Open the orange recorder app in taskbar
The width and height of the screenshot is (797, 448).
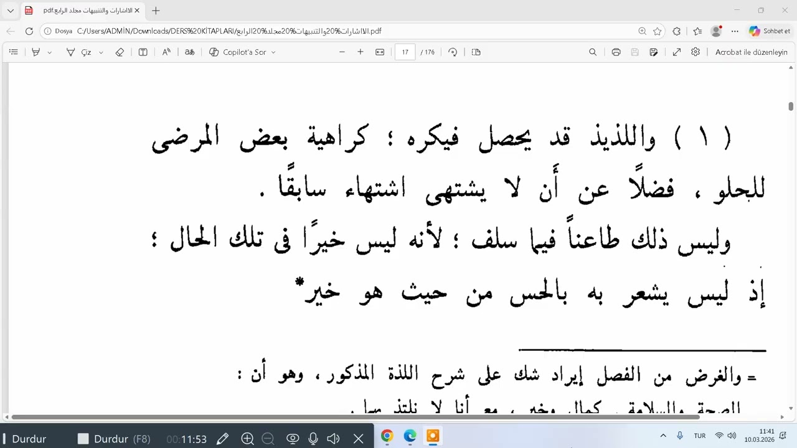[433, 436]
